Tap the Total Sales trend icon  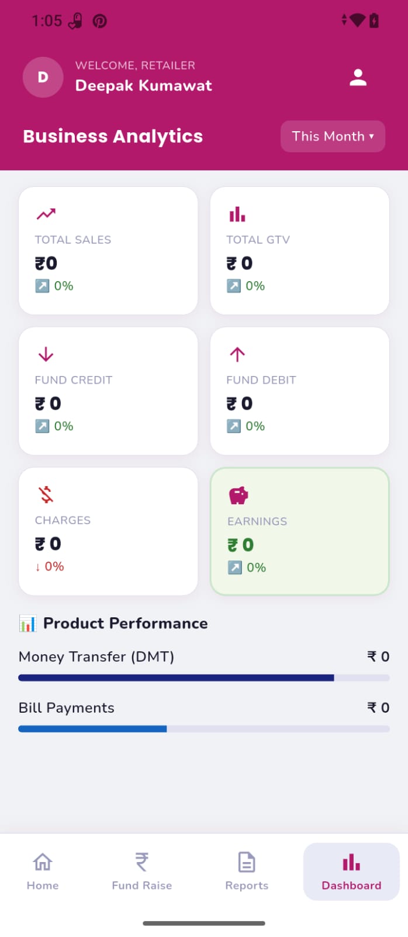tap(46, 214)
